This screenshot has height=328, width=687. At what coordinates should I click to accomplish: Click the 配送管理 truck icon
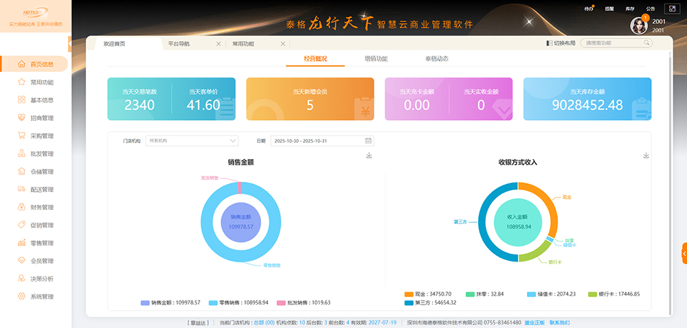click(x=23, y=189)
